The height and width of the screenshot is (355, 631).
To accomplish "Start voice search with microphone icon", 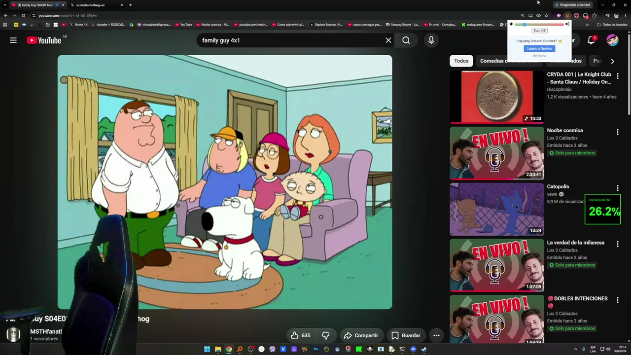I will coord(431,40).
